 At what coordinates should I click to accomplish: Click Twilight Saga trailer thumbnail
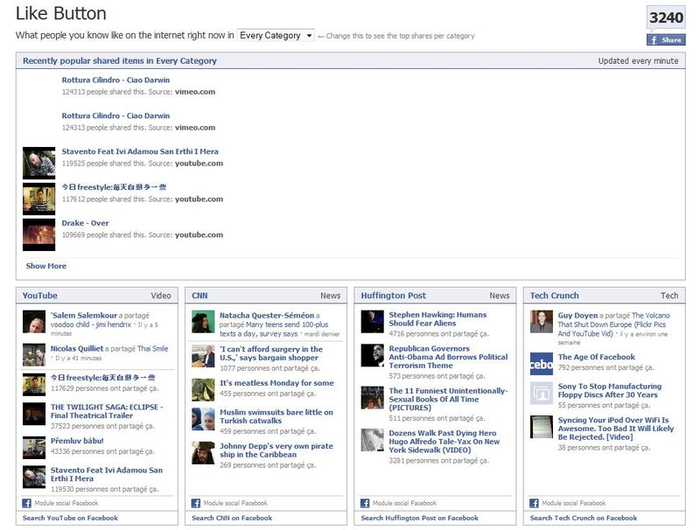34,414
